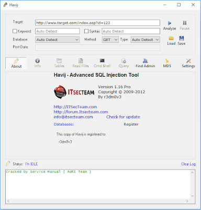
Task: Save project with the floppy disk icon
Action: click(x=182, y=38)
